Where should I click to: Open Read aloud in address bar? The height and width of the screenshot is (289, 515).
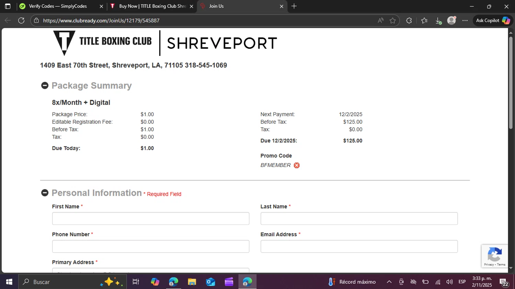click(x=380, y=21)
